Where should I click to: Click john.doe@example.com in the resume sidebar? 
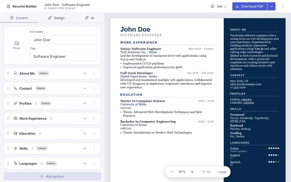[246, 84]
